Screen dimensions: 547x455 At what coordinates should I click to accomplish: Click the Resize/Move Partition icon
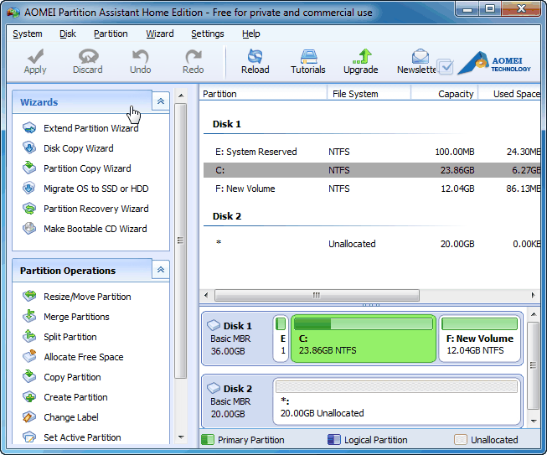[29, 297]
